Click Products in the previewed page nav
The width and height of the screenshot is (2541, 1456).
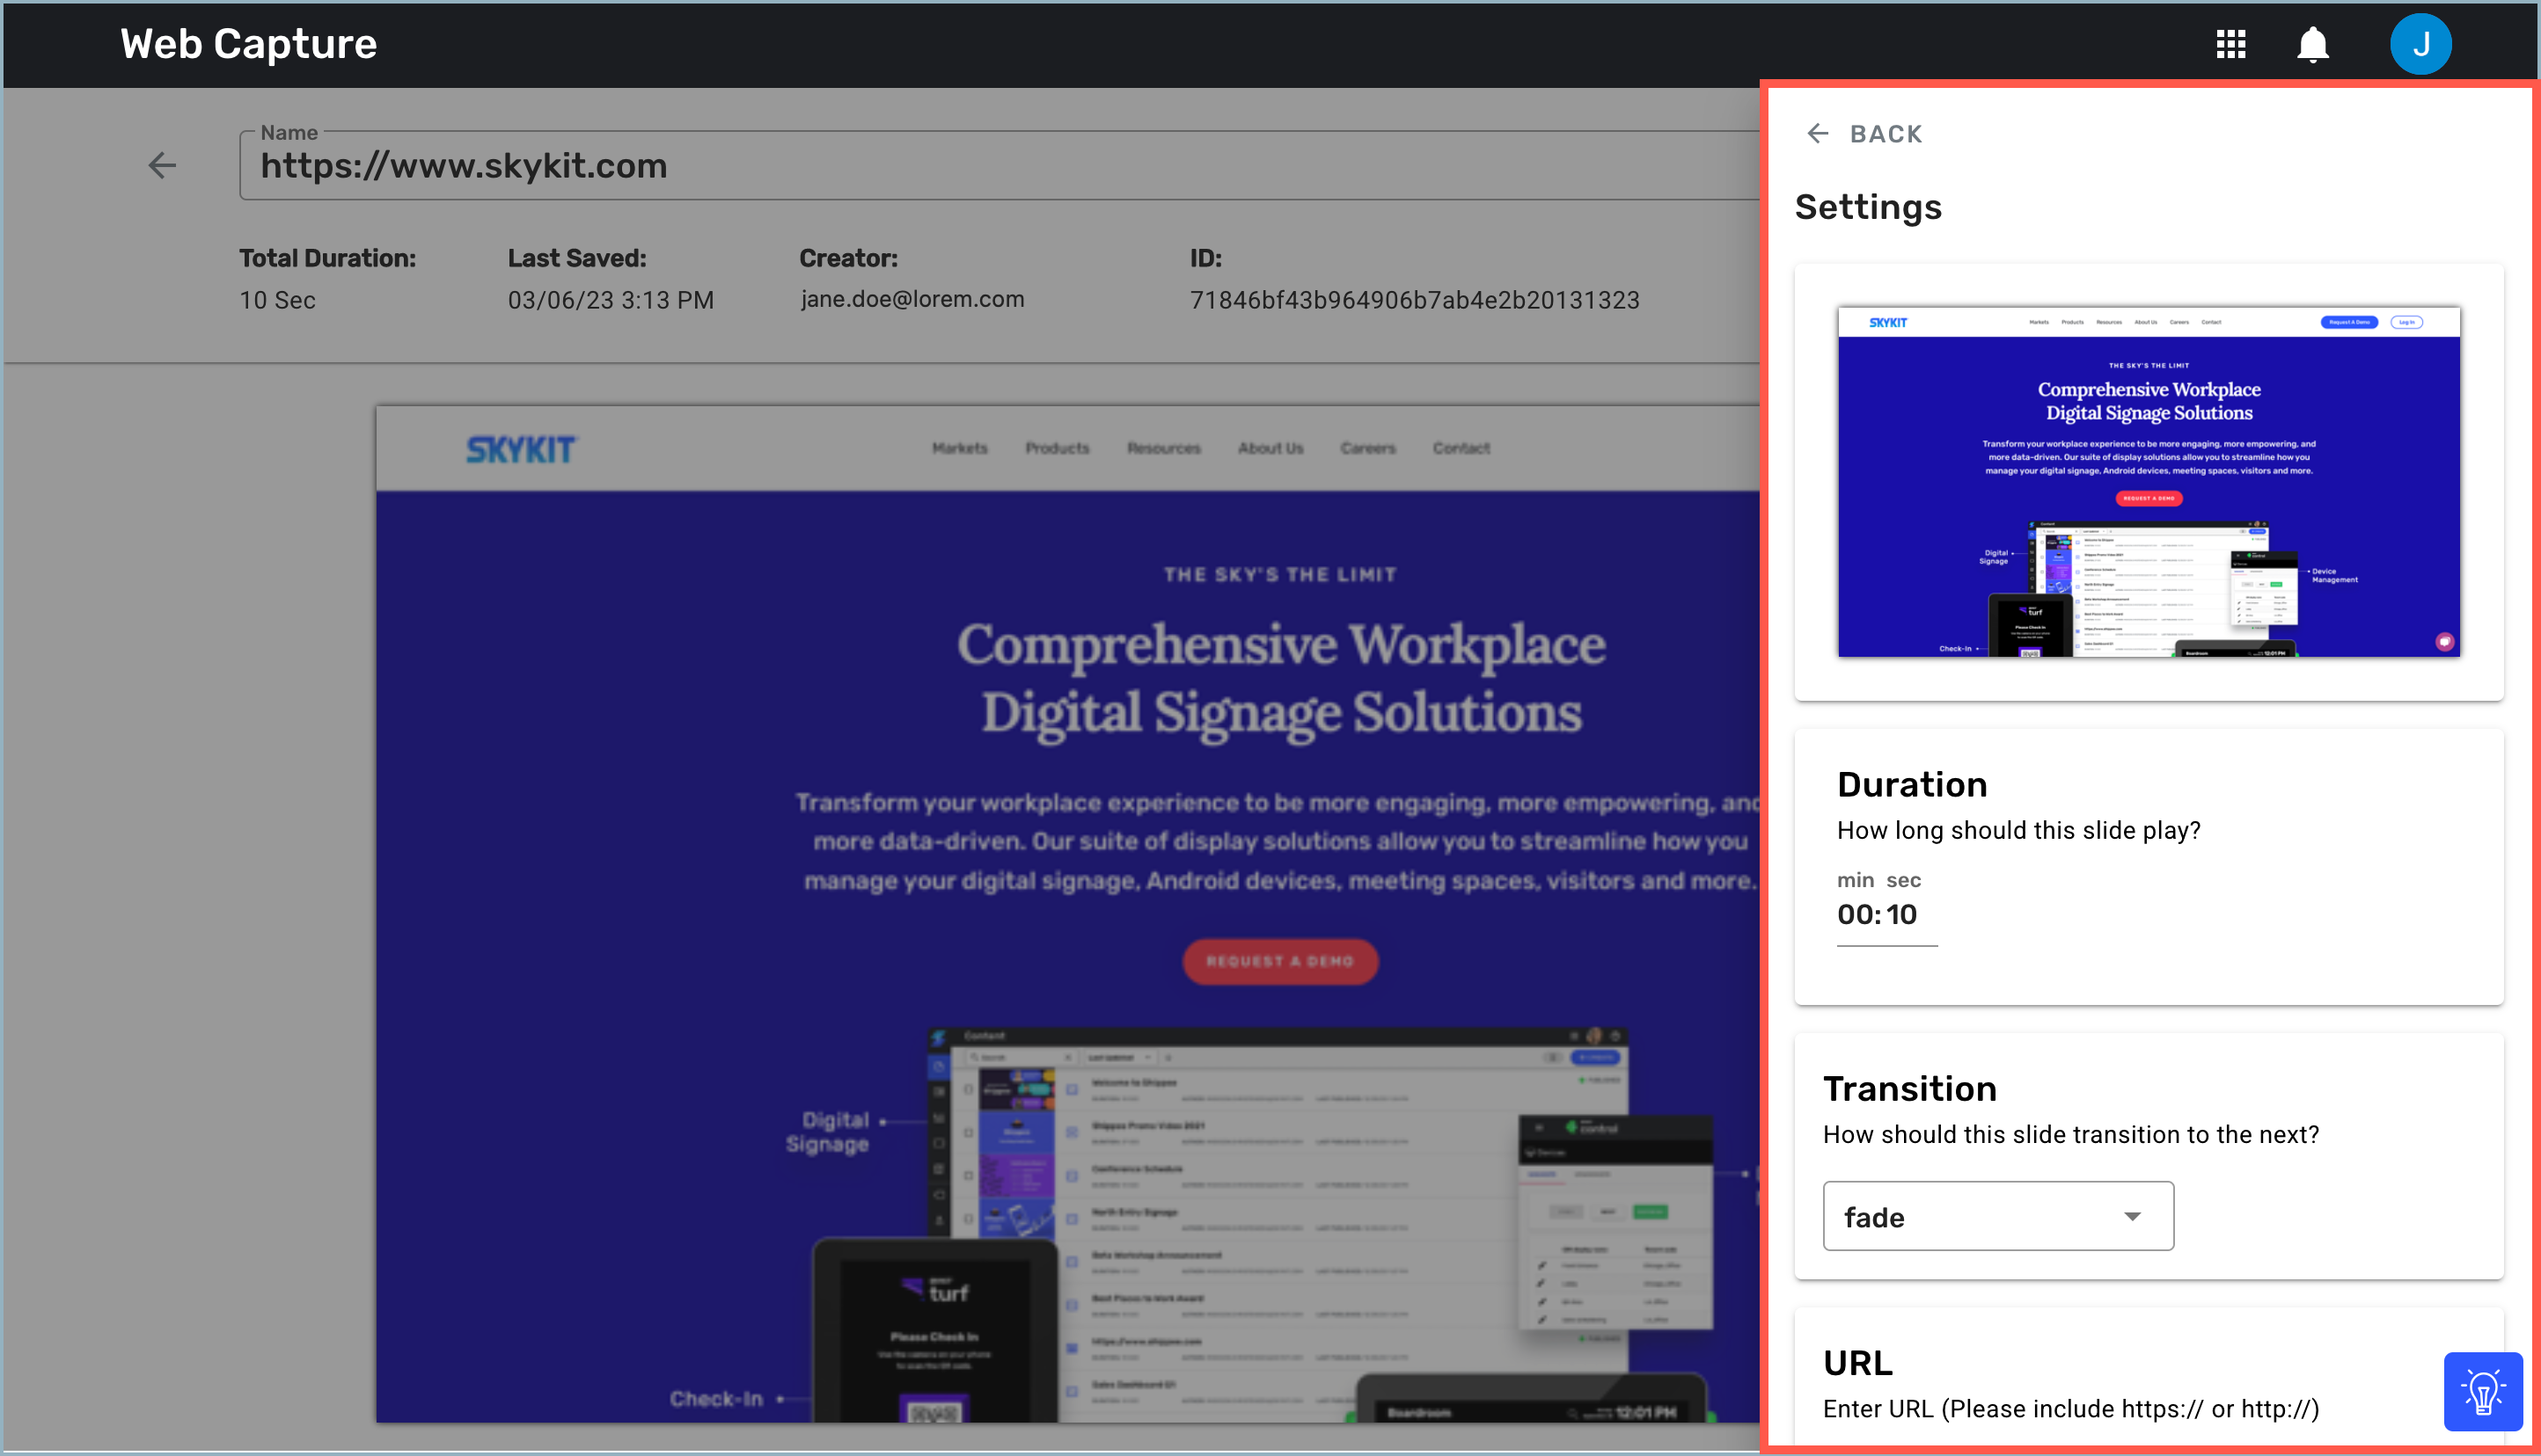pyautogui.click(x=1057, y=448)
